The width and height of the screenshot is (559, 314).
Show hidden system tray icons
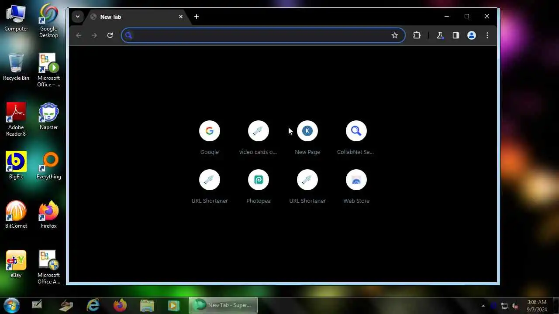click(483, 306)
